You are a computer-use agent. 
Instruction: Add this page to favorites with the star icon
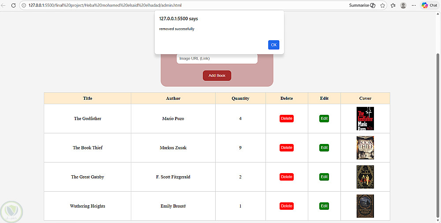(x=382, y=5)
